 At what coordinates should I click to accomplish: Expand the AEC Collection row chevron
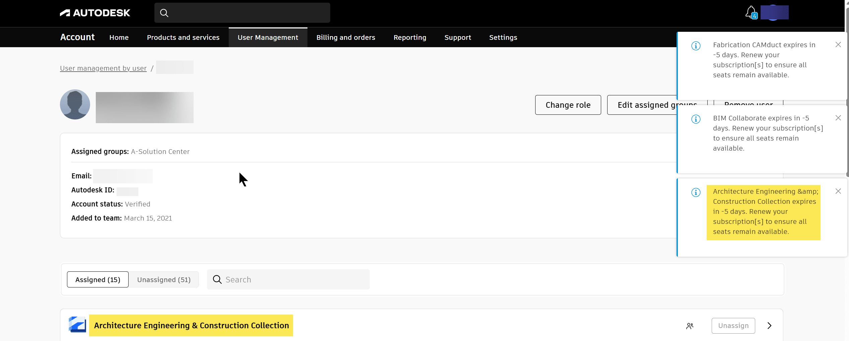[770, 326]
